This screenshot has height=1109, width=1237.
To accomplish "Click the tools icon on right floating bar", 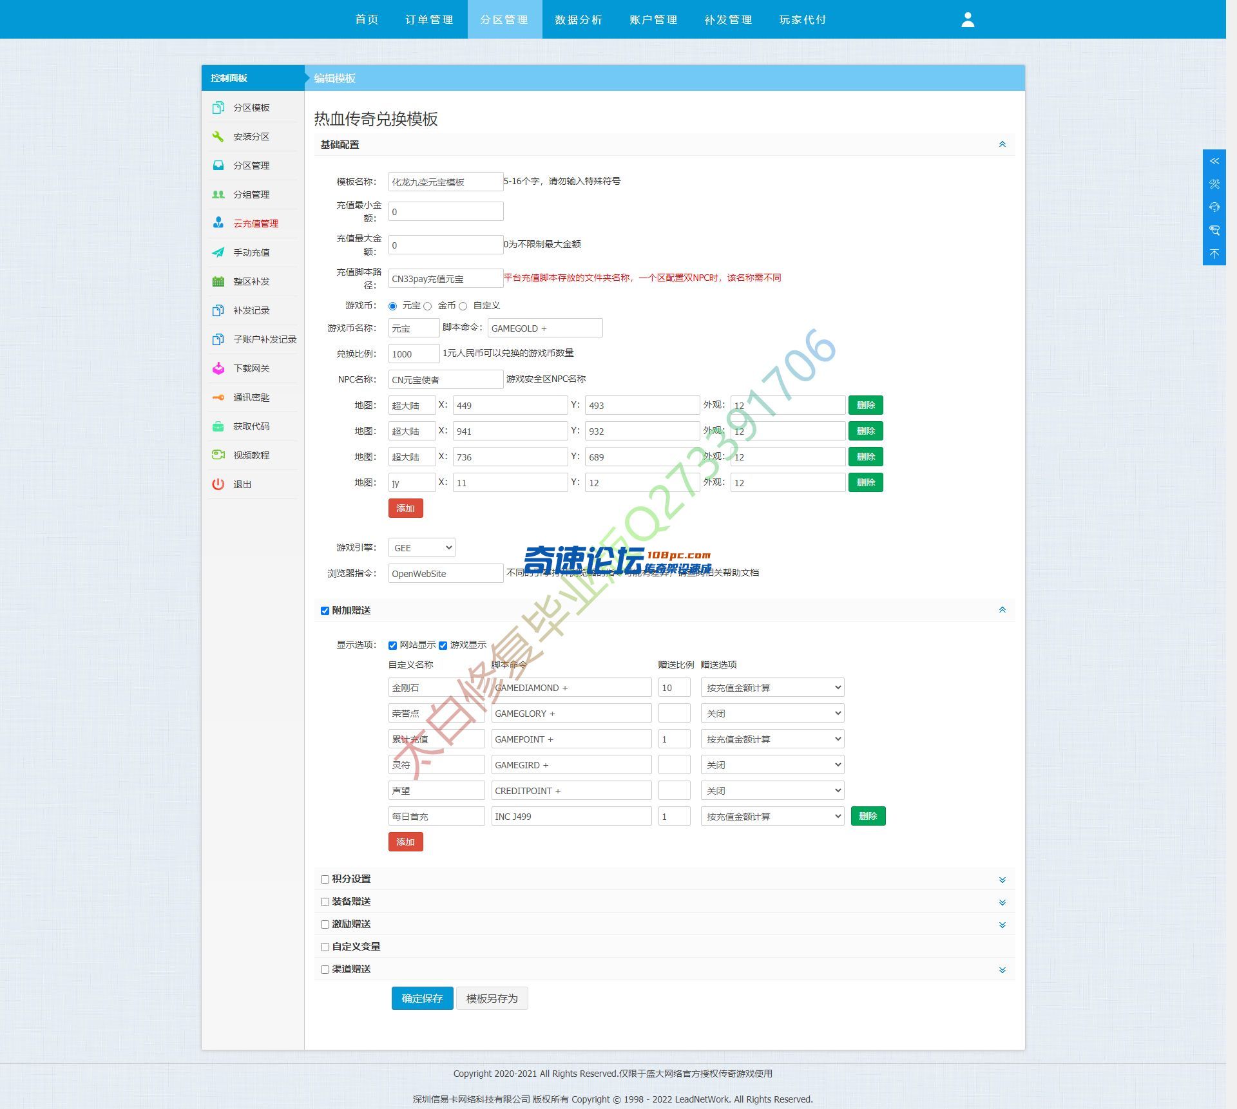I will [1214, 184].
